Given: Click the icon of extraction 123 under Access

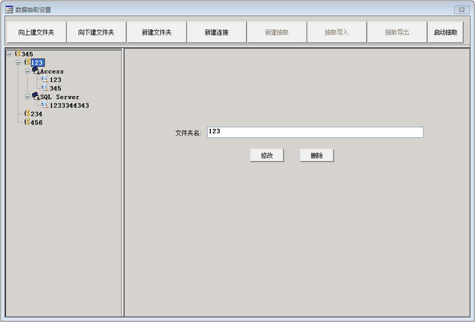Looking at the screenshot, I should point(45,79).
